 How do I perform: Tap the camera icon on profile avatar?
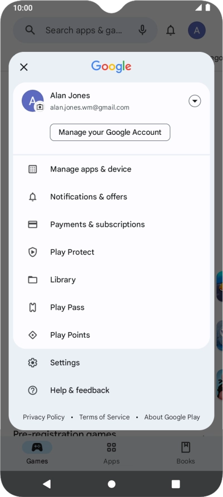pyautogui.click(x=39, y=107)
